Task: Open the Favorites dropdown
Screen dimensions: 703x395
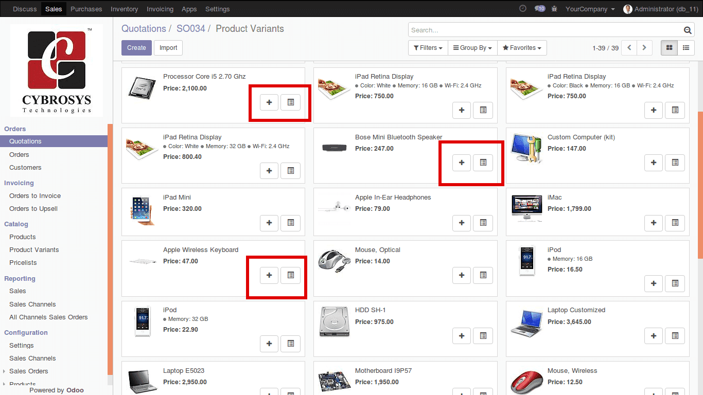Action: point(522,48)
